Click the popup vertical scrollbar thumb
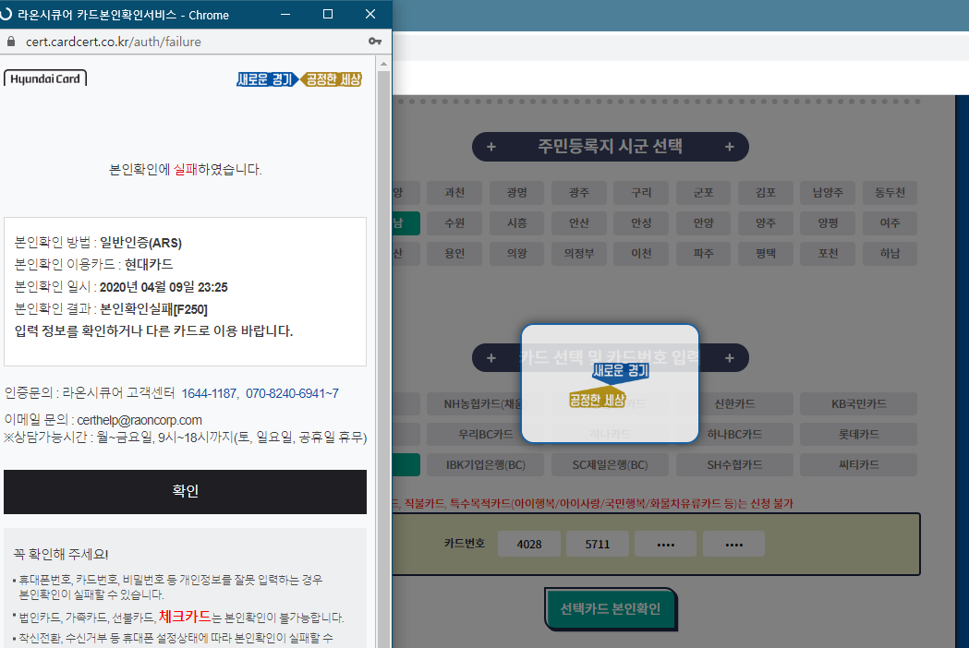The height and width of the screenshot is (648, 969). click(x=383, y=358)
